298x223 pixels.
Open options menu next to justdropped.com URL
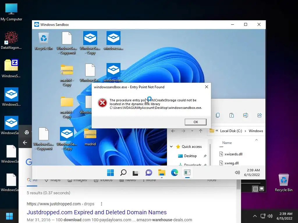[x=102, y=204]
